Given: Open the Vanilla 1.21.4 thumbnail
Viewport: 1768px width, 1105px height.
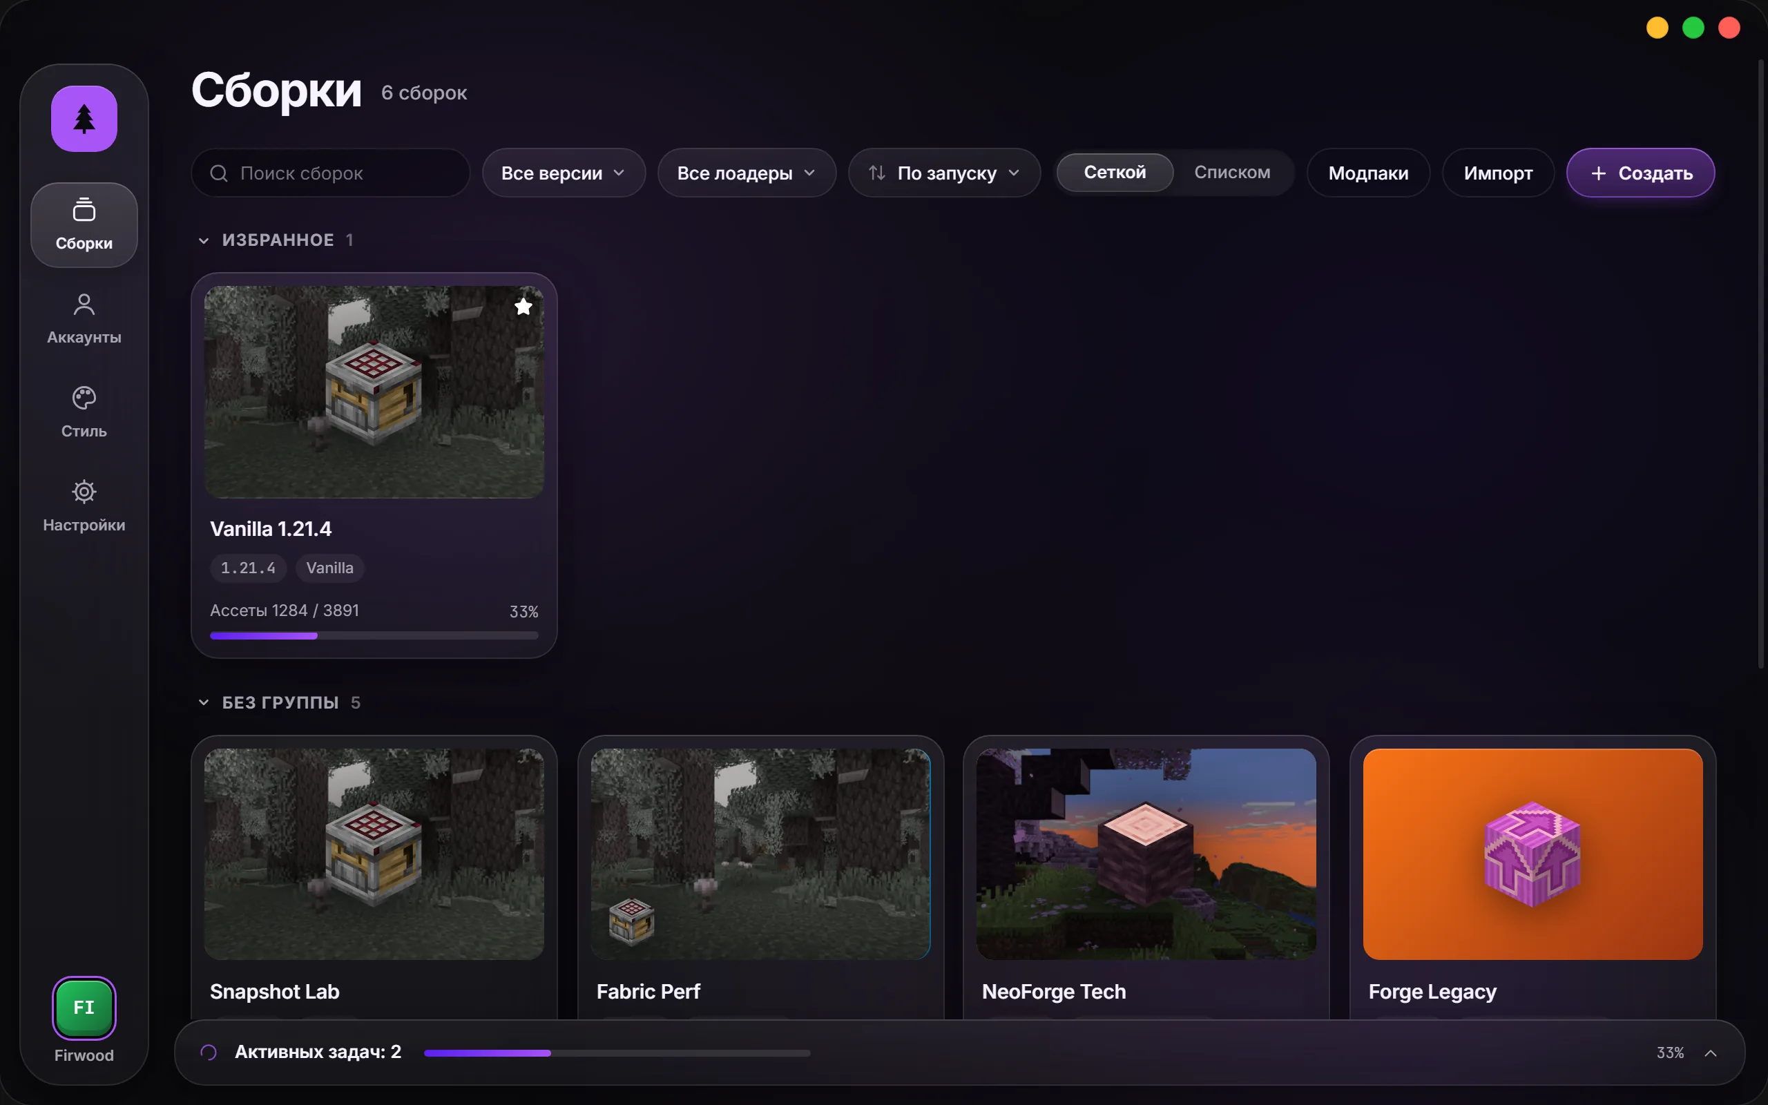Looking at the screenshot, I should (x=374, y=392).
